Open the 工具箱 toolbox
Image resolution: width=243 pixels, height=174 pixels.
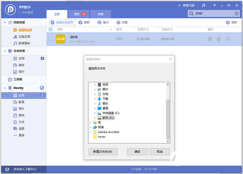(15, 79)
